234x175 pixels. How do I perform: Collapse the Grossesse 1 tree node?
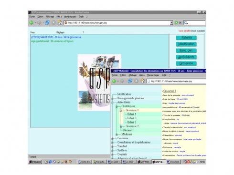tap(121, 110)
